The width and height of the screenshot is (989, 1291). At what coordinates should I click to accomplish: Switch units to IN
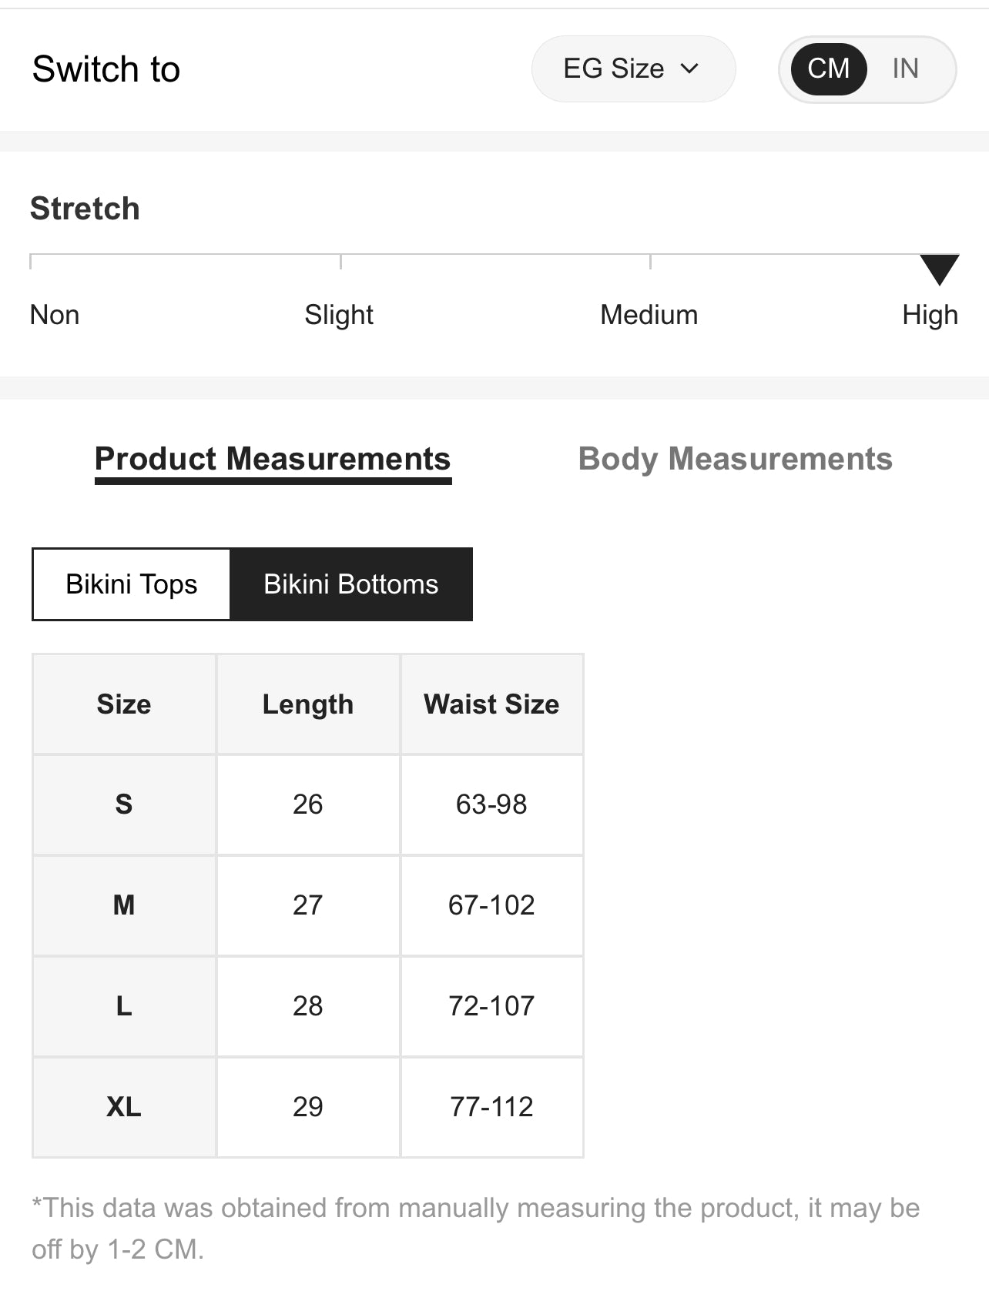(905, 69)
